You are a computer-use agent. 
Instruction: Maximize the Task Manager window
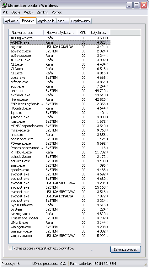[x=136, y=5]
